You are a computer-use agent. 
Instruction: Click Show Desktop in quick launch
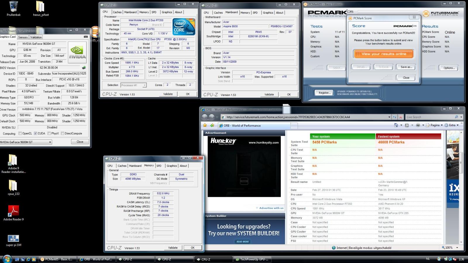[x=17, y=259]
